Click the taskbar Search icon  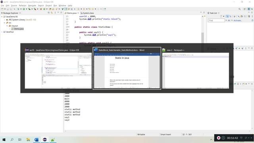coord(12,139)
